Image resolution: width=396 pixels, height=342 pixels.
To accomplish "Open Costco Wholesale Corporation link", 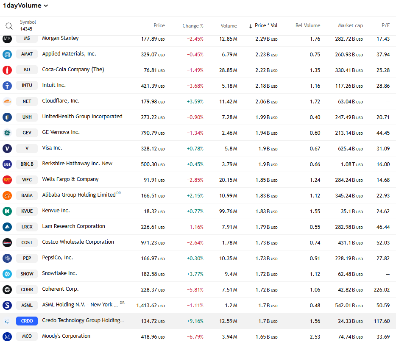I will click(x=78, y=242).
